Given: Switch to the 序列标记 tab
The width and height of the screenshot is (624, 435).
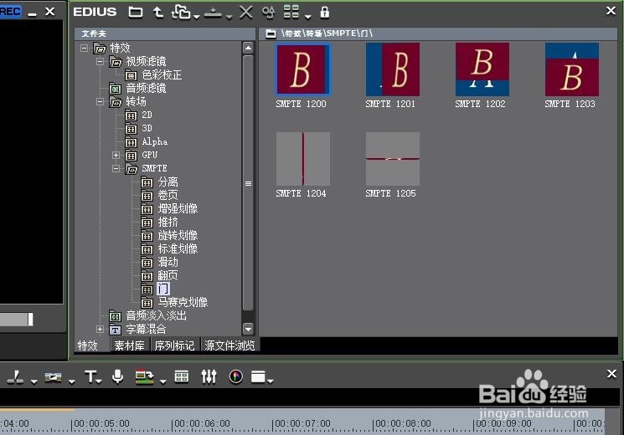Looking at the screenshot, I should (174, 345).
